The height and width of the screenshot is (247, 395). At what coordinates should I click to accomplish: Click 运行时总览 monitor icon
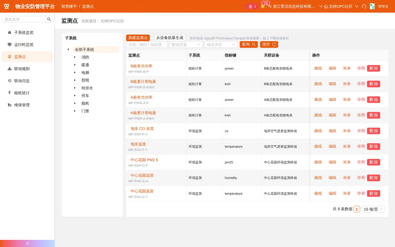click(x=10, y=44)
